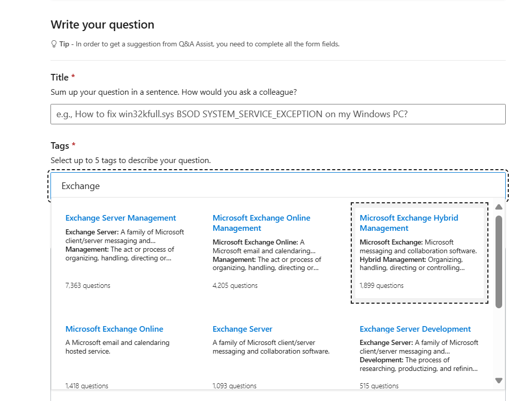Click the '4,205 questions' count text
This screenshot has height=401, width=520.
(x=235, y=285)
